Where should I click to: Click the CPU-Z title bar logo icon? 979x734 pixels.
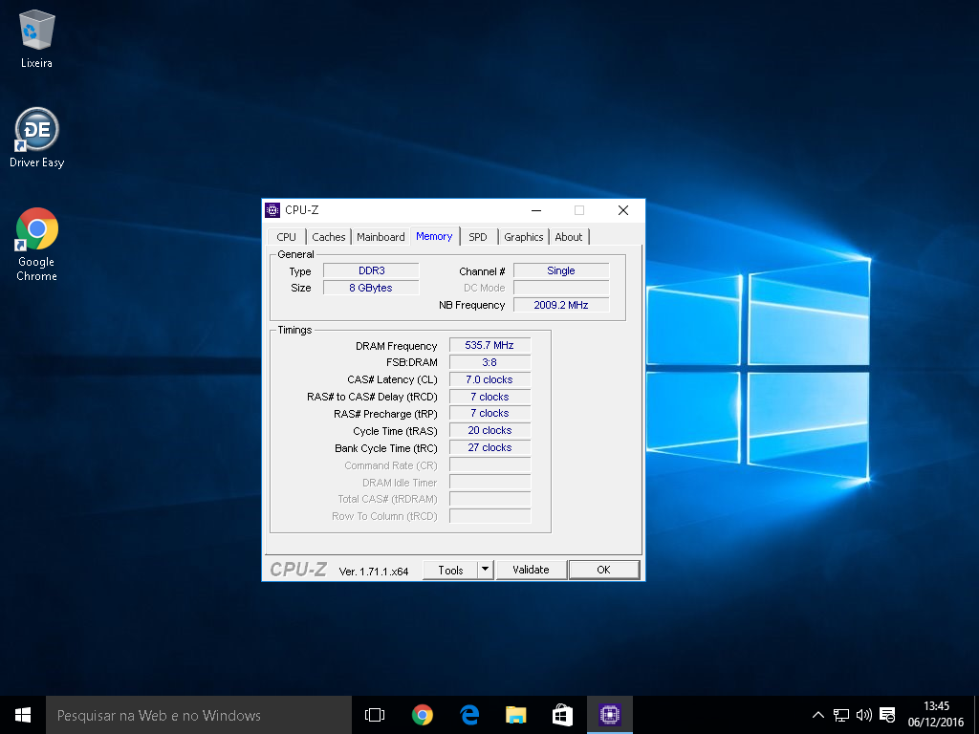coord(272,210)
